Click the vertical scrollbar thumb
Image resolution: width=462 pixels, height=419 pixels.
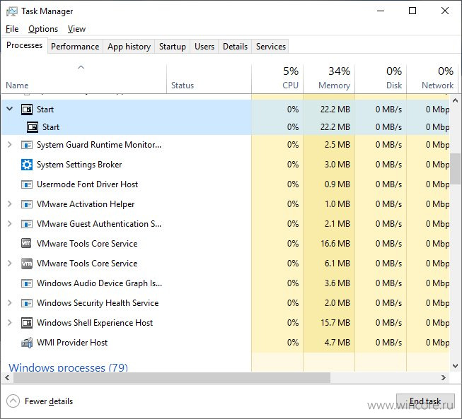455,169
